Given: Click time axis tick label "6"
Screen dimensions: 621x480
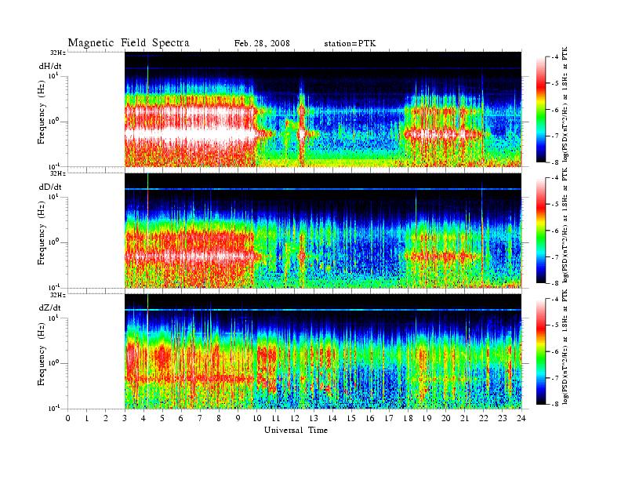Looking at the screenshot, I should 181,418.
